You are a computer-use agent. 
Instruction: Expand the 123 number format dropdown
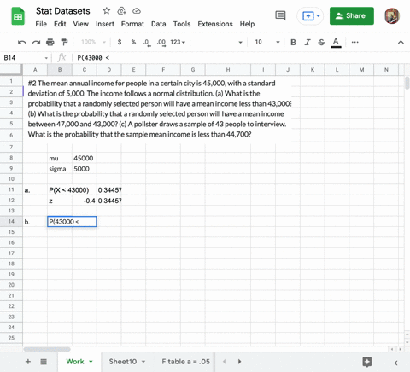[x=178, y=42]
